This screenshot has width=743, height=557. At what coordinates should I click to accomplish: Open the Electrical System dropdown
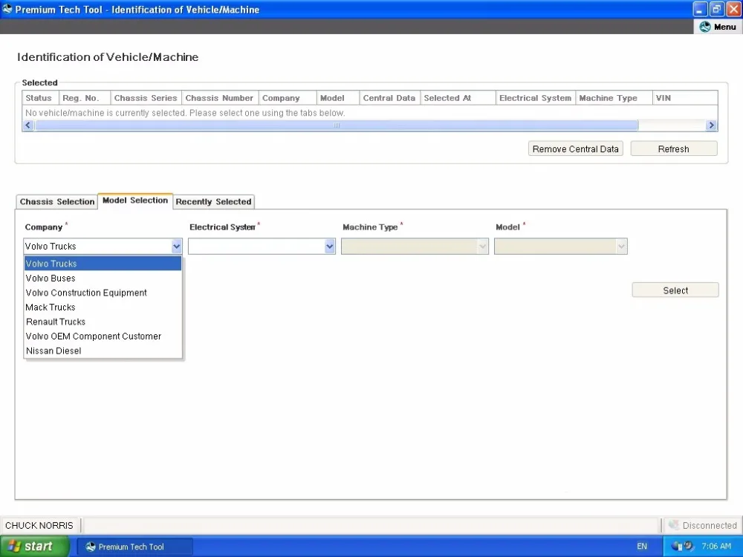[x=329, y=246]
